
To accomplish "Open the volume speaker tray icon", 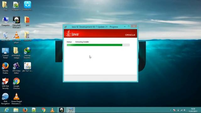I will click(x=185, y=110).
